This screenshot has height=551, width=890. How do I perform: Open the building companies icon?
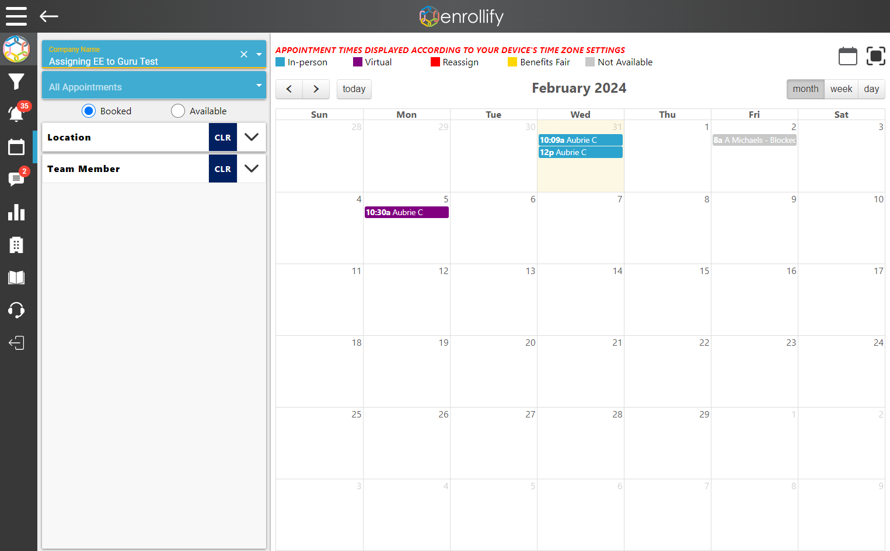16,245
